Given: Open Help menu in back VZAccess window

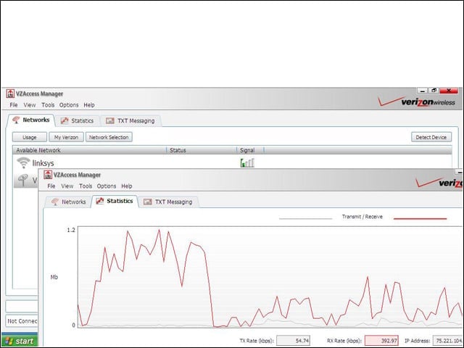Looking at the screenshot, I should coord(89,105).
